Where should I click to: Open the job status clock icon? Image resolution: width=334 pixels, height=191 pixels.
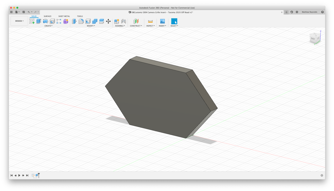point(297,12)
